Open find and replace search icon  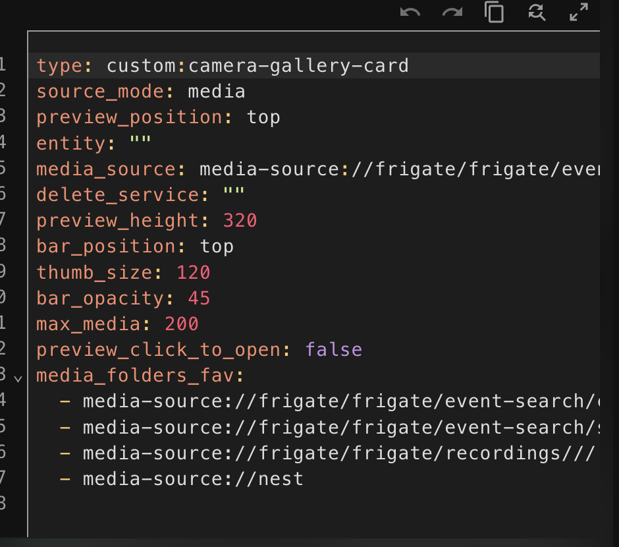(x=537, y=12)
